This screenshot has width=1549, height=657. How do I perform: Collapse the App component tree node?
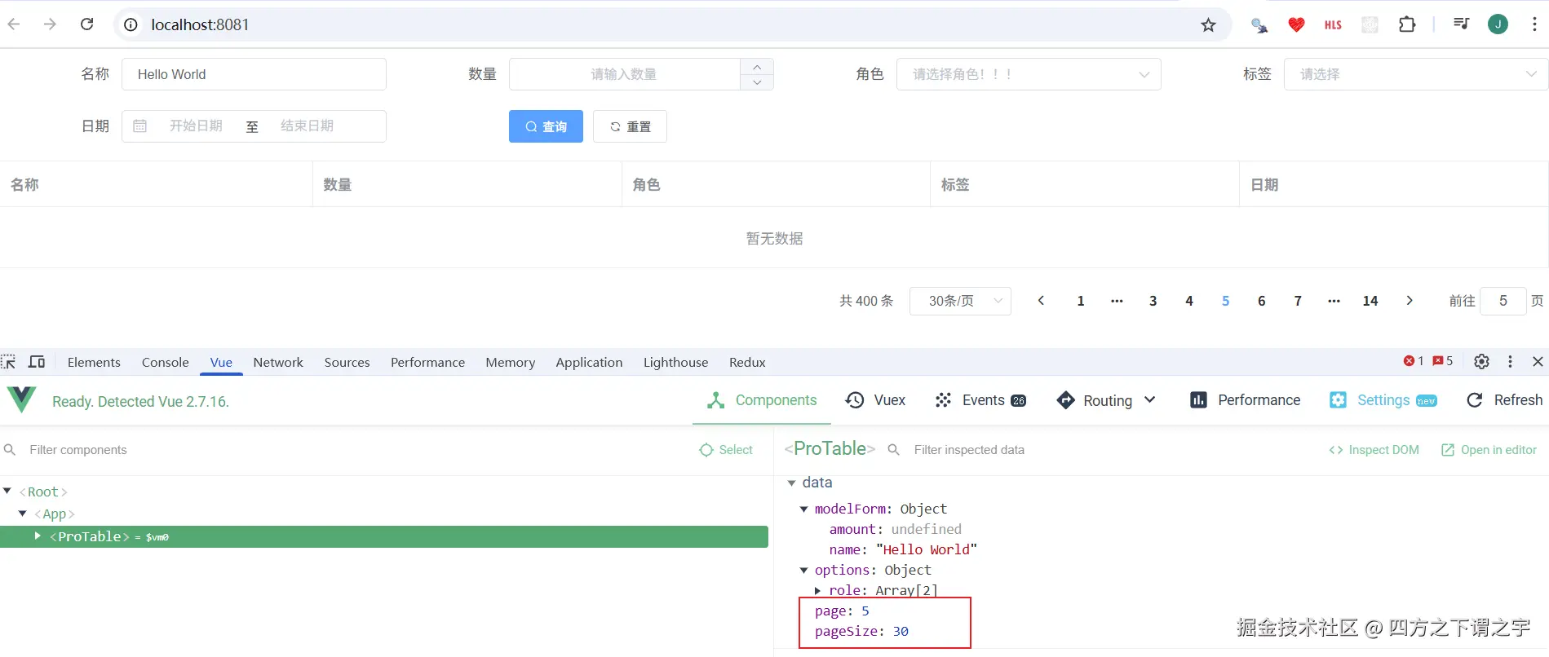point(22,514)
